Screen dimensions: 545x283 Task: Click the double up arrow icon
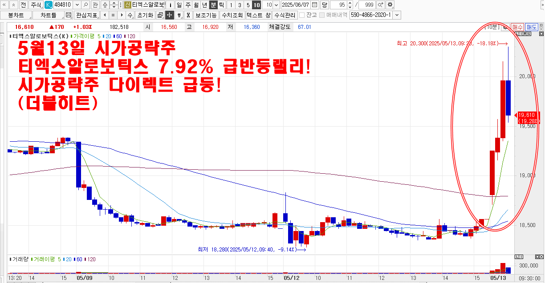click(x=13, y=5)
